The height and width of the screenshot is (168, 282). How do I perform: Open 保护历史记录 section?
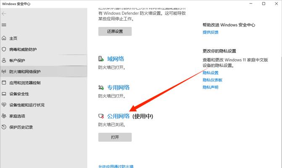pos(21,127)
